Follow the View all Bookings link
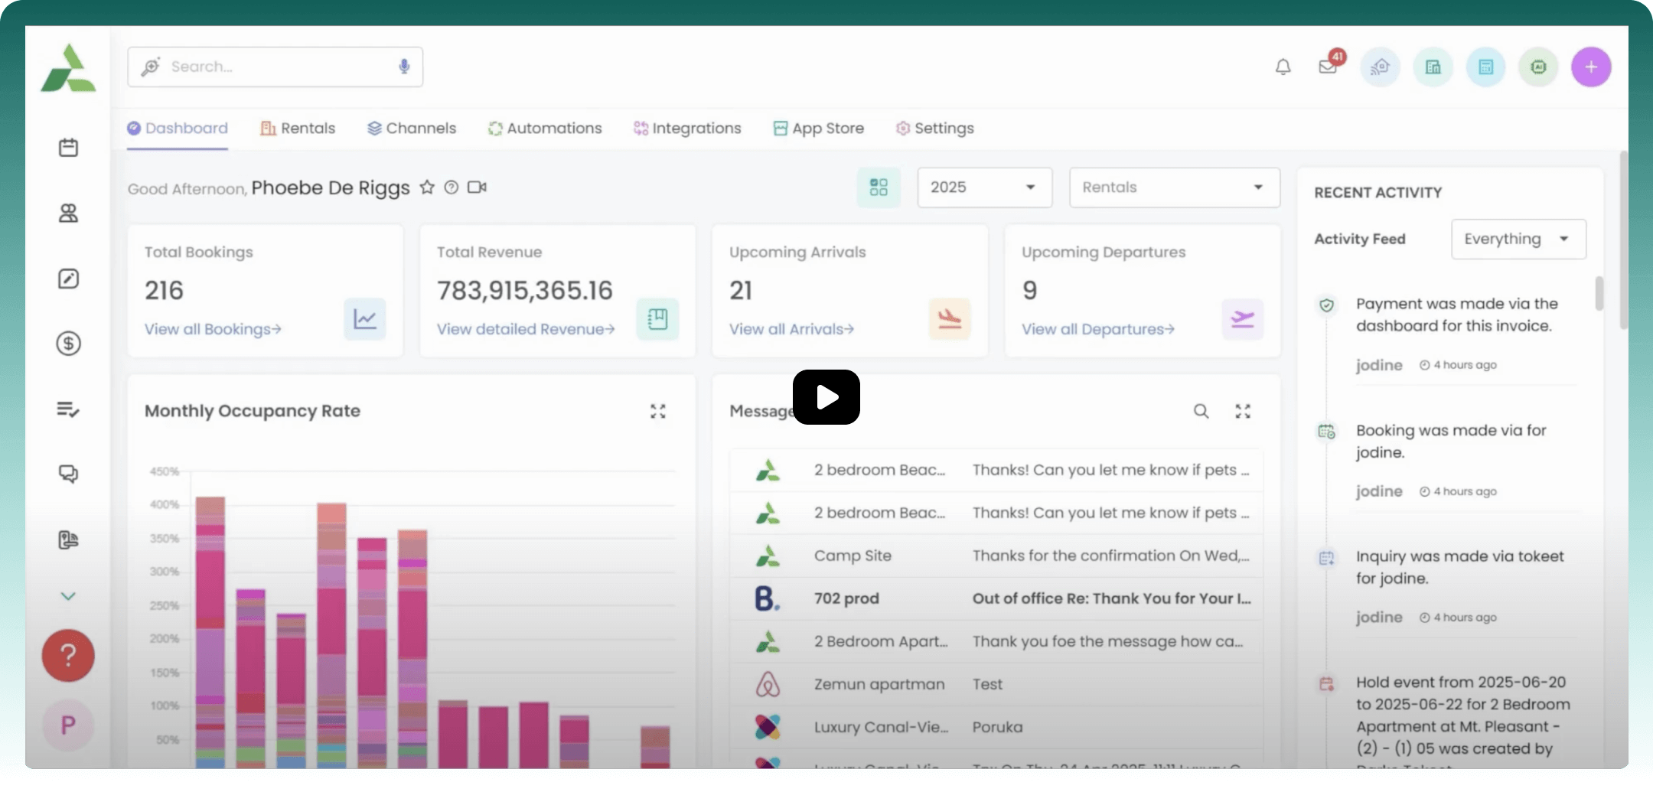 click(x=213, y=329)
